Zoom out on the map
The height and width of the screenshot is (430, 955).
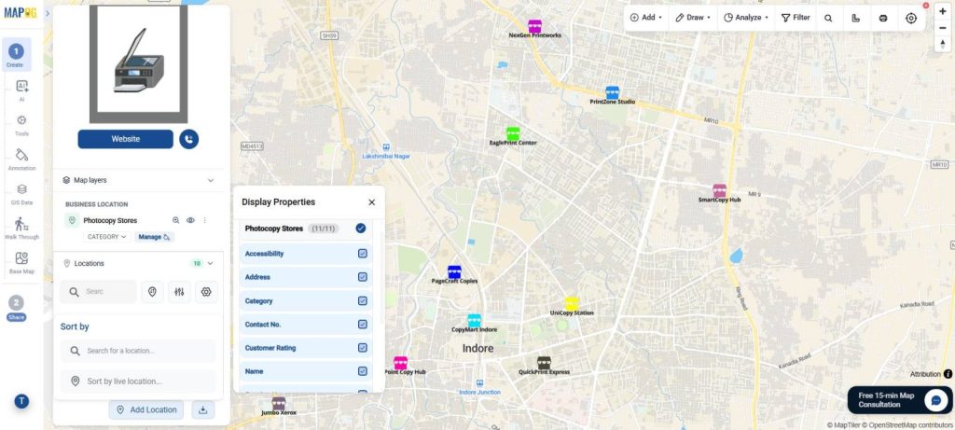tap(943, 27)
